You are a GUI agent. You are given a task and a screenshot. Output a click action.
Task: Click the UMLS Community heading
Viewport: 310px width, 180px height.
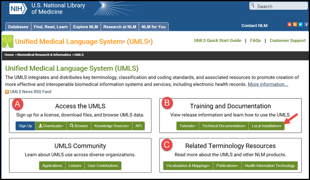point(80,146)
